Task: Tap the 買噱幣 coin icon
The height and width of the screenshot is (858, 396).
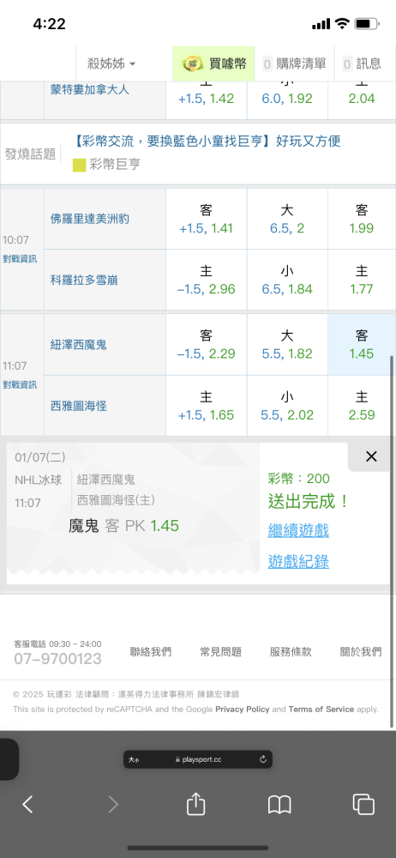Action: point(193,64)
